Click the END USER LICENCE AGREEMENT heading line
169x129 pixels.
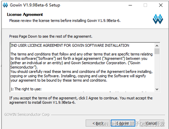pos(70,45)
